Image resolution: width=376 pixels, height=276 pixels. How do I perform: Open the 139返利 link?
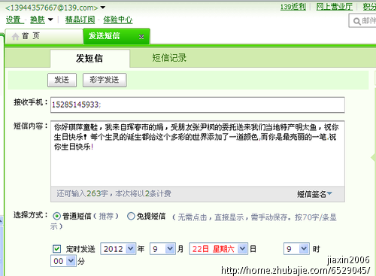tap(293, 7)
